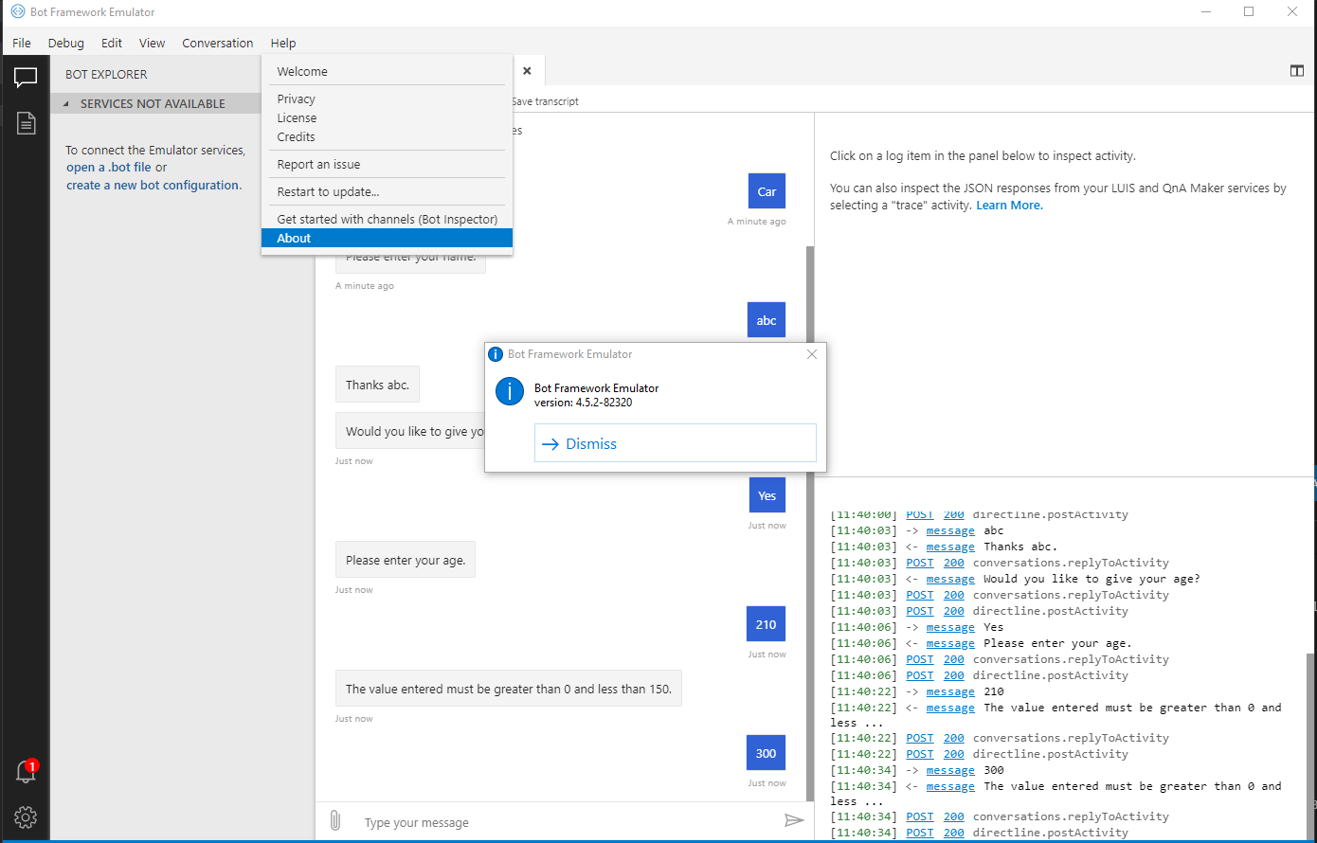Send the message using the paper plane icon
Screen dimensions: 1317x843
(795, 820)
